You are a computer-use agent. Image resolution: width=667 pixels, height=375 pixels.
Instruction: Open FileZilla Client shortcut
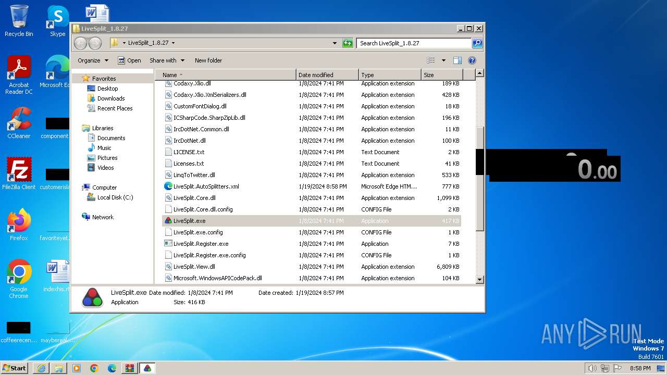coord(19,174)
